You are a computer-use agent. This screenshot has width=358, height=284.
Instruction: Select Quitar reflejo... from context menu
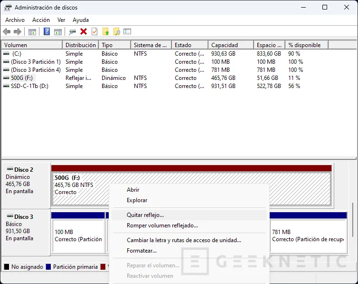click(x=189, y=215)
